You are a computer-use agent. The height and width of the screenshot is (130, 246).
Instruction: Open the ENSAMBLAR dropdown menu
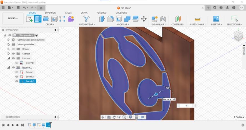pos(159,25)
